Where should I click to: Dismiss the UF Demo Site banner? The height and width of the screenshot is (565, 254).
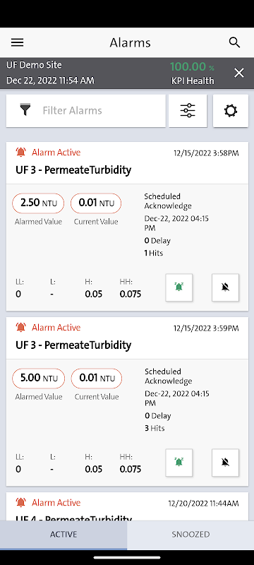point(239,73)
